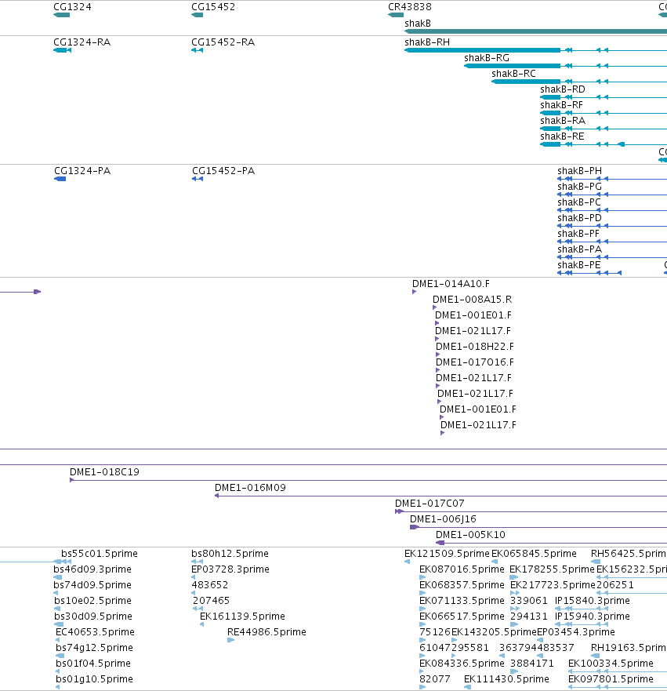Select the DME1-017C07 BAC clone label

point(430,504)
